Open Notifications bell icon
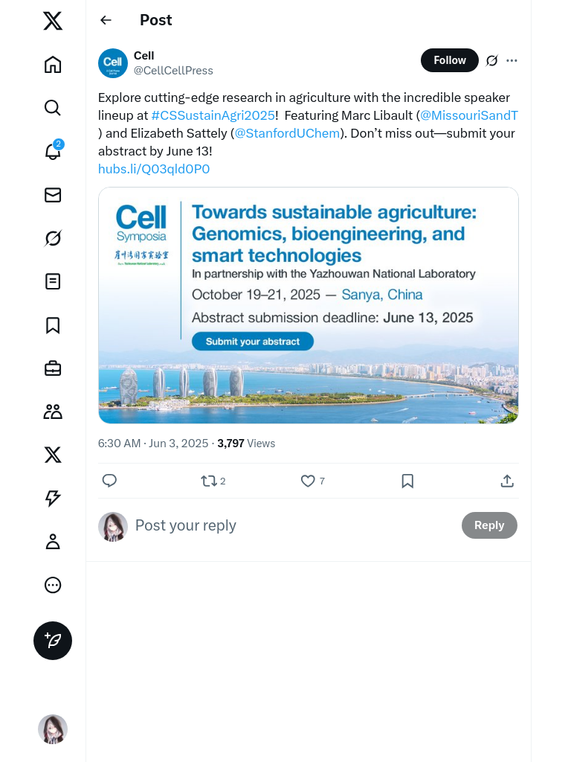Screen dimensions: 571x762 [x=53, y=152]
